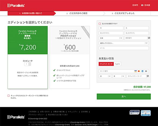Click the privacy protection badge left of DigiCert
The image size is (158, 126).
coord(135,112)
